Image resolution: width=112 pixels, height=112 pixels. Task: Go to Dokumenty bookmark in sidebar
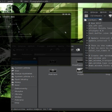(x=21, y=88)
